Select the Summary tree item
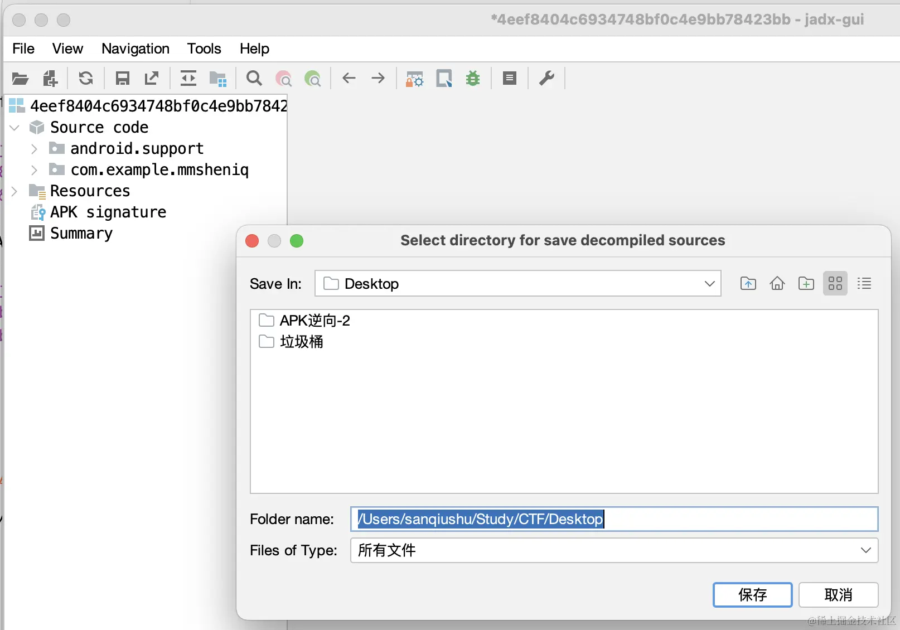 (71, 234)
